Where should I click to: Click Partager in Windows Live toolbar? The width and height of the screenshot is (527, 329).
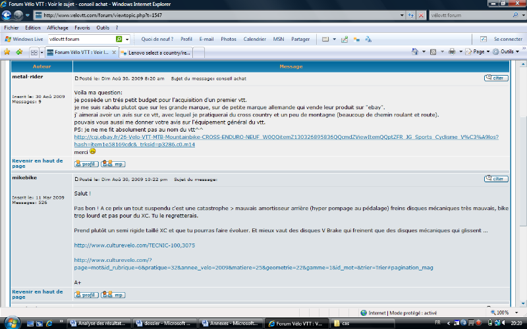point(300,39)
